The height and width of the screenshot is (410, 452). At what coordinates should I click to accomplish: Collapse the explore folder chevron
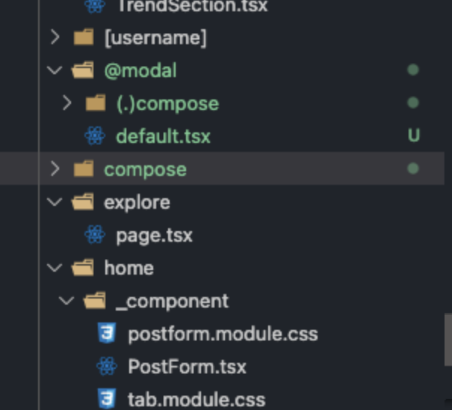[55, 202]
